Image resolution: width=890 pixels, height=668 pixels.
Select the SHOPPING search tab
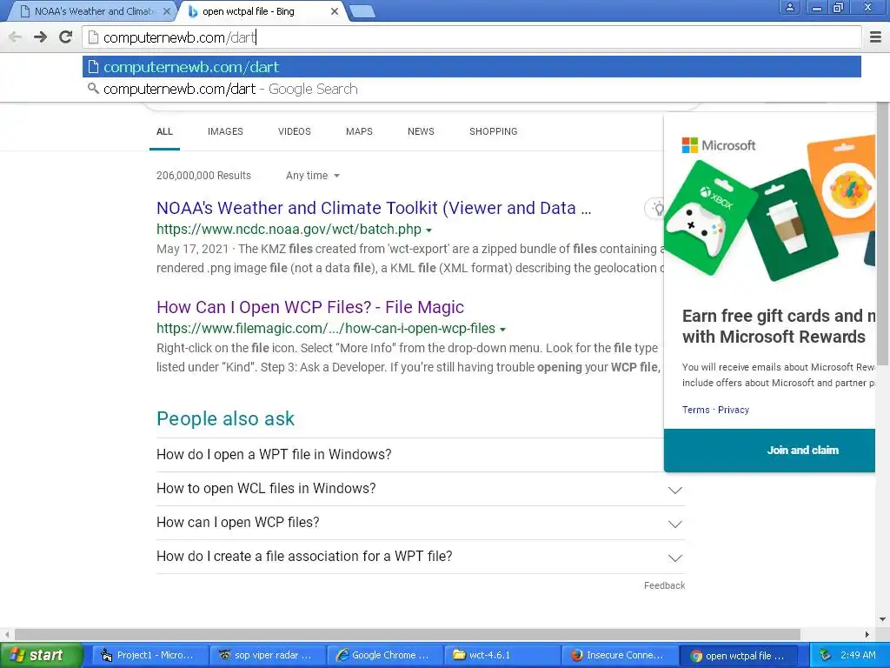494,132
